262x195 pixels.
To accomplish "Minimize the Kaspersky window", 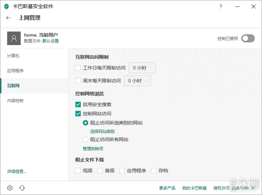I will [x=237, y=7].
